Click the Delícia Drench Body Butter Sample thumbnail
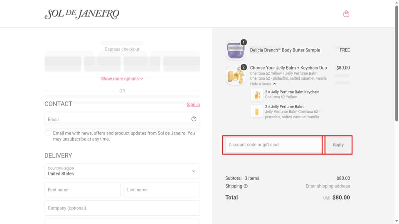 pos(236,51)
